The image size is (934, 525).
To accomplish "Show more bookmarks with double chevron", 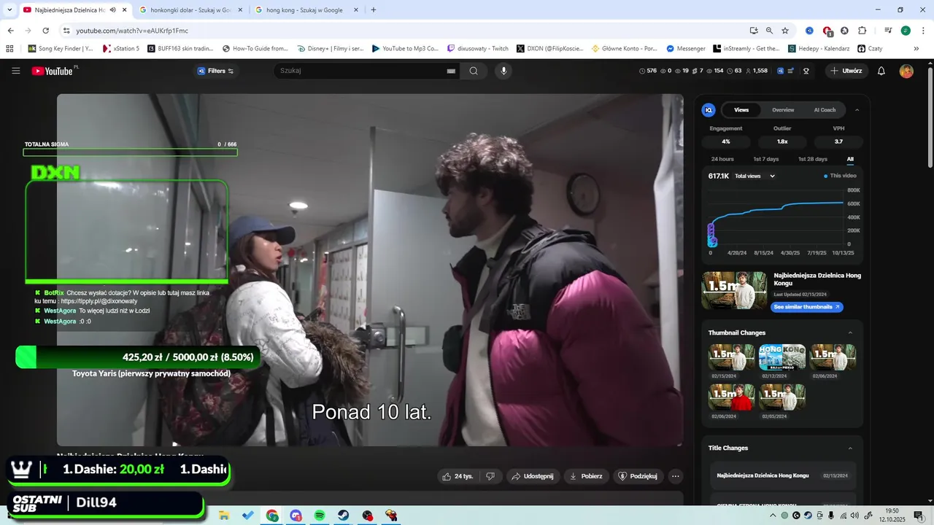I will (x=916, y=49).
